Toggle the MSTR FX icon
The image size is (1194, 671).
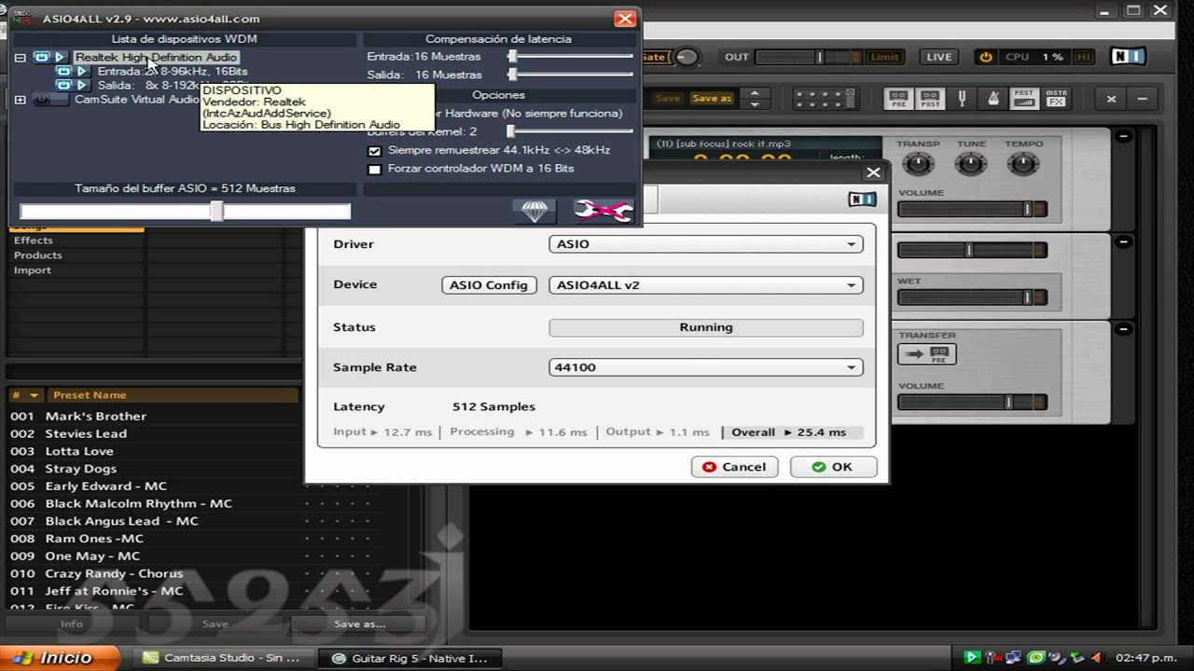tap(1056, 98)
